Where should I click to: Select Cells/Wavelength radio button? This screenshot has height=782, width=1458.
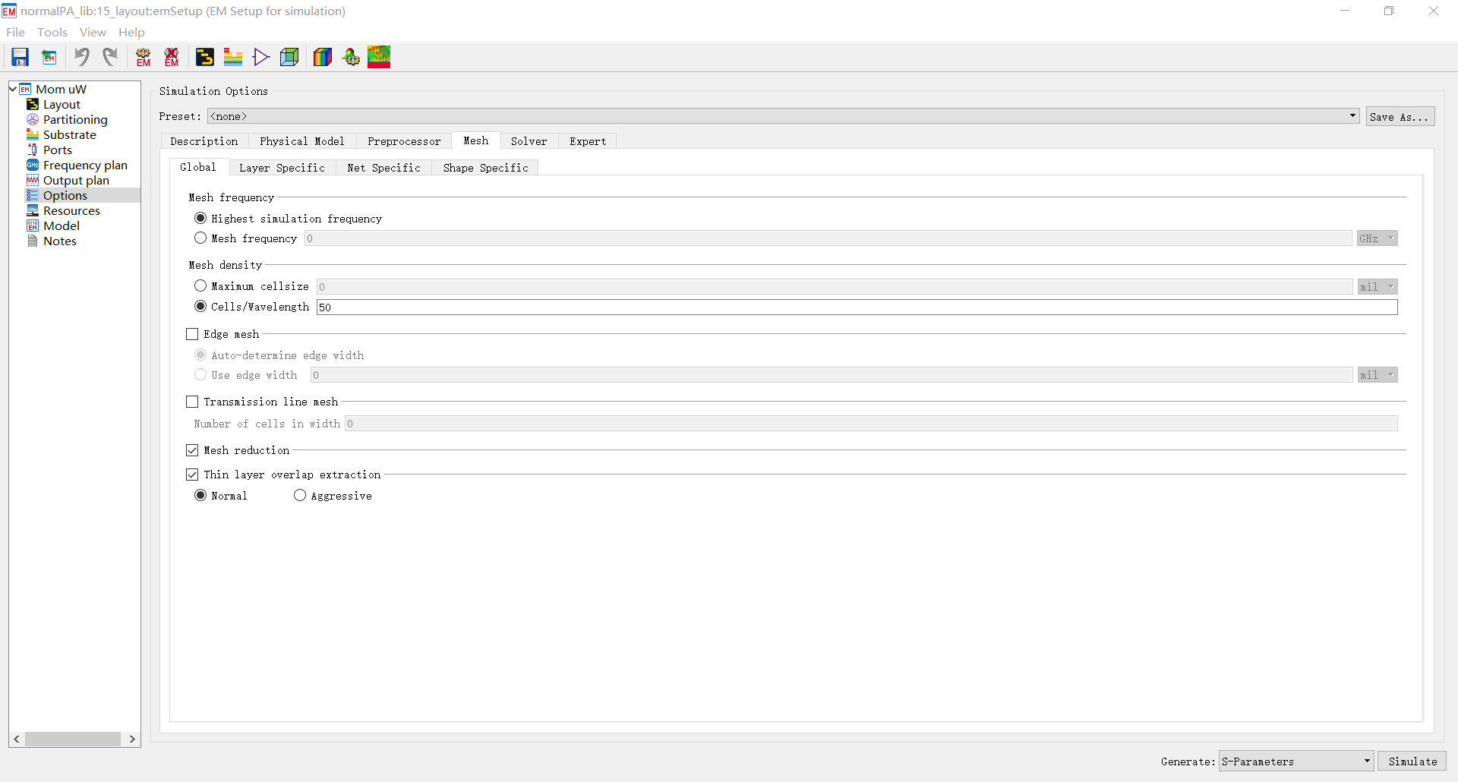pyautogui.click(x=200, y=306)
